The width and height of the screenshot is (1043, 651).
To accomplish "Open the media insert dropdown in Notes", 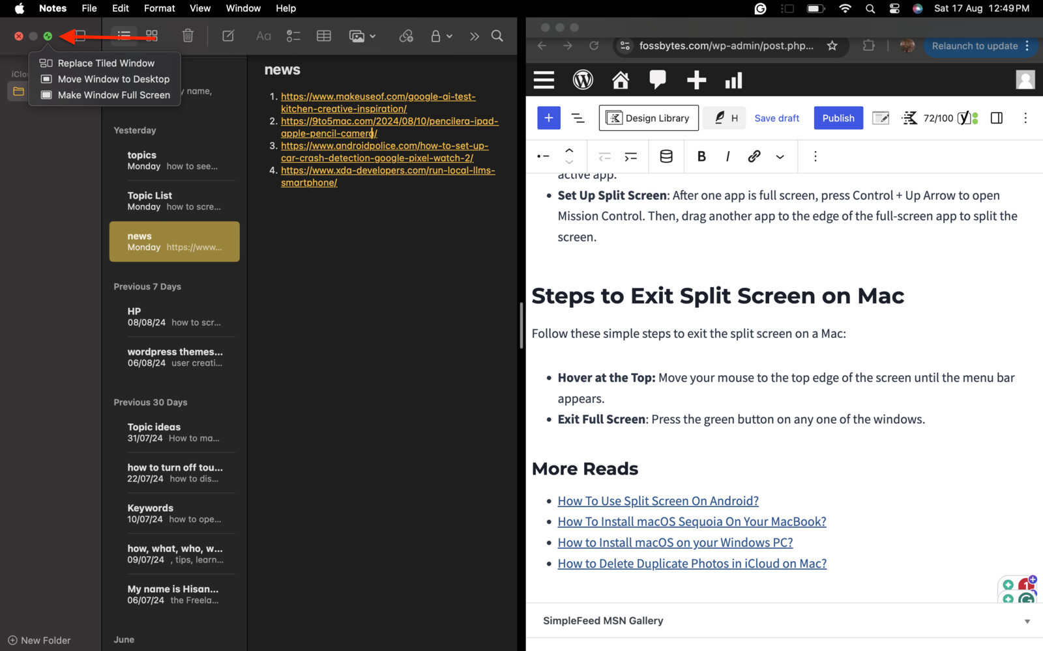I will (362, 36).
